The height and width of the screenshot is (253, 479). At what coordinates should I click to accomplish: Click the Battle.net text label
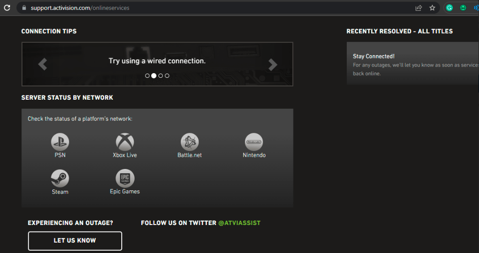click(189, 155)
